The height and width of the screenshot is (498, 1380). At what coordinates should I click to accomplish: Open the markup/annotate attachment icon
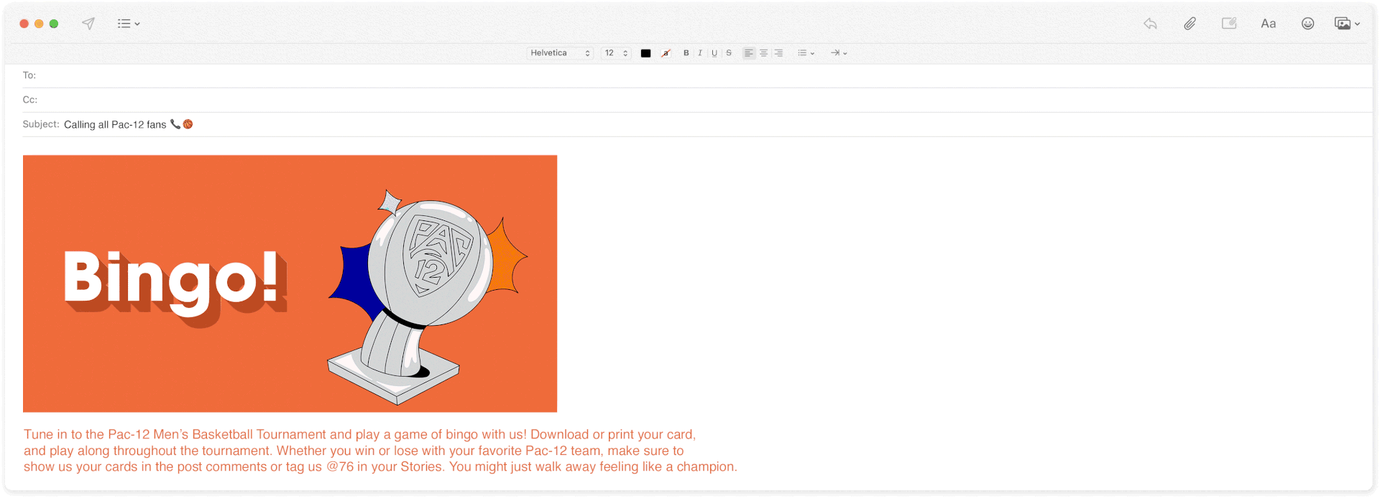click(x=1229, y=24)
